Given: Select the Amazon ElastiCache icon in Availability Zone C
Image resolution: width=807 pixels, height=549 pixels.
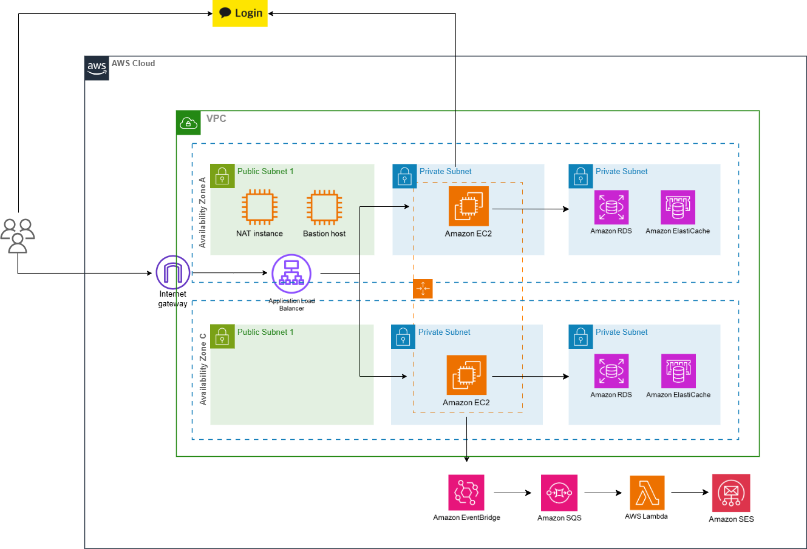Looking at the screenshot, I should click(x=678, y=371).
